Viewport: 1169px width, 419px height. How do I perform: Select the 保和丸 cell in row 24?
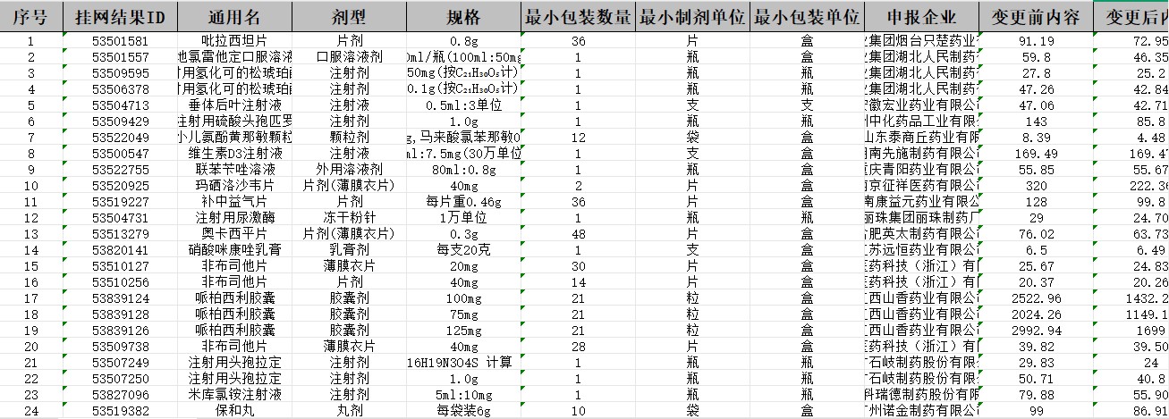click(x=234, y=411)
